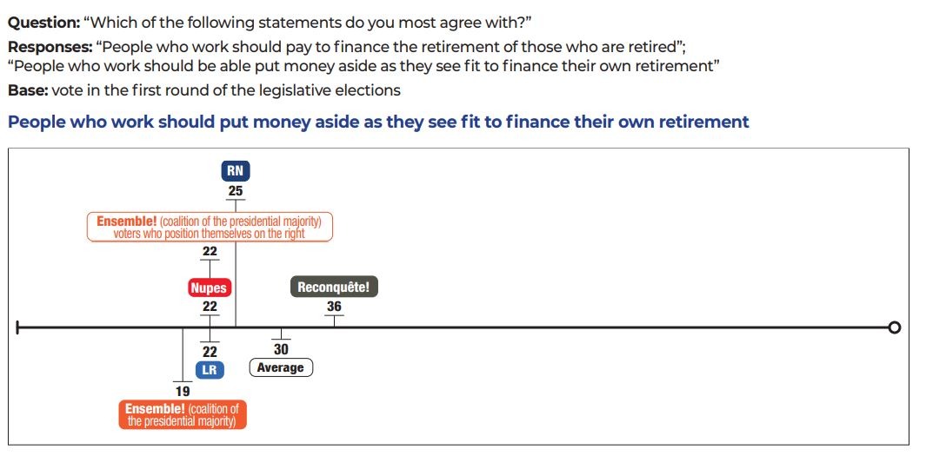Select the value 30 above Average
The image size is (926, 456).
[281, 349]
